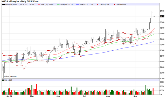Click the 300K volume axis label
The height and width of the screenshot is (101, 166).
[x=162, y=82]
